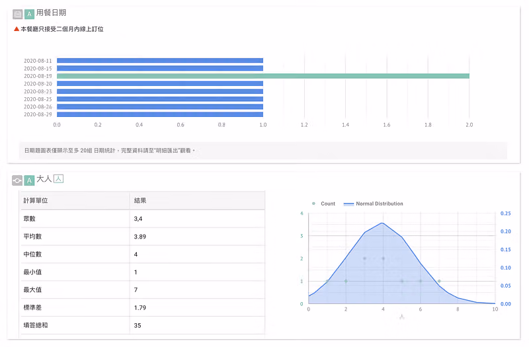Click the 3,4 mode value
This screenshot has height=347, width=529.
[x=138, y=219]
